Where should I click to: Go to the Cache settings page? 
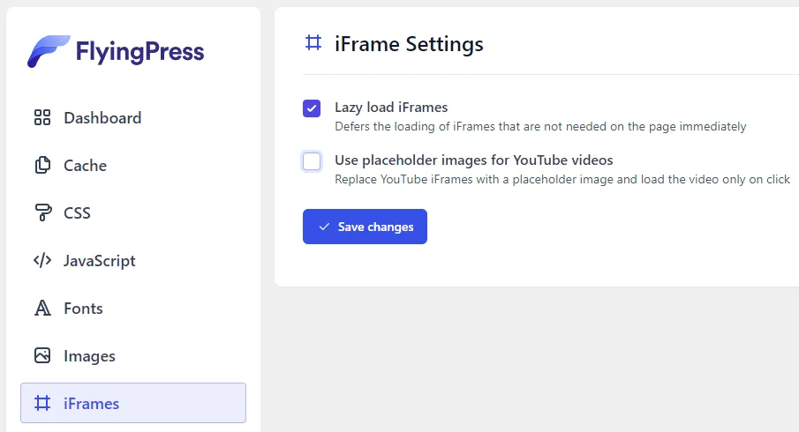(85, 166)
